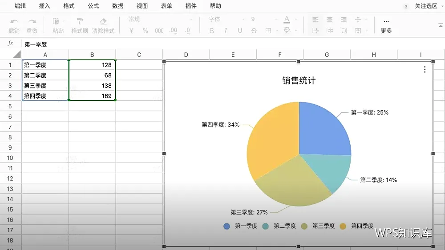Apply percent % number format
Image resolution: width=445 pixels, height=250 pixels.
tap(146, 31)
